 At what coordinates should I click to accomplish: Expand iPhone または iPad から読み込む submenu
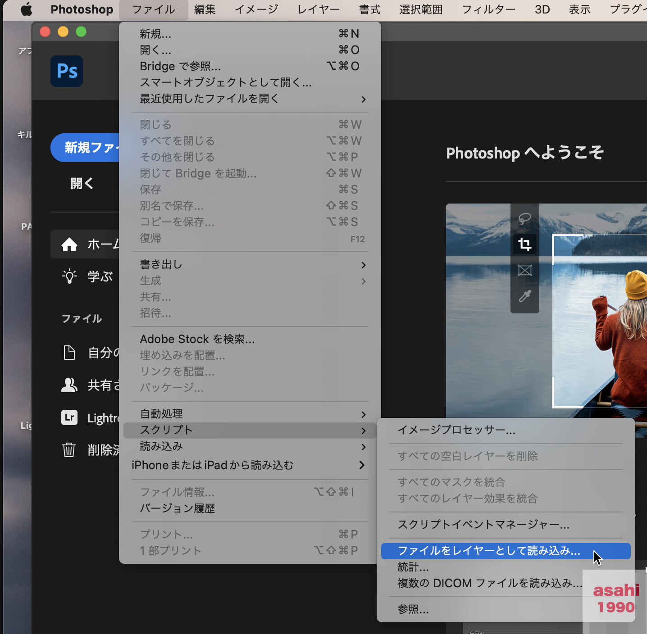click(x=250, y=465)
